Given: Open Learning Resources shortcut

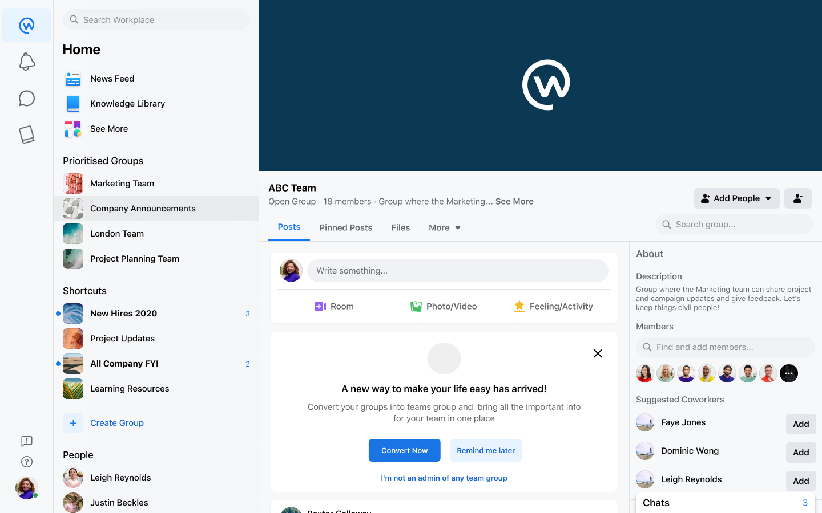Looking at the screenshot, I should pyautogui.click(x=156, y=389).
